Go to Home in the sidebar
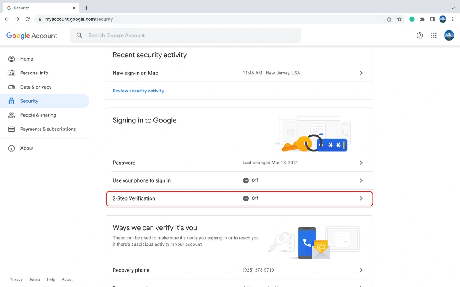The width and height of the screenshot is (460, 287). click(45, 59)
